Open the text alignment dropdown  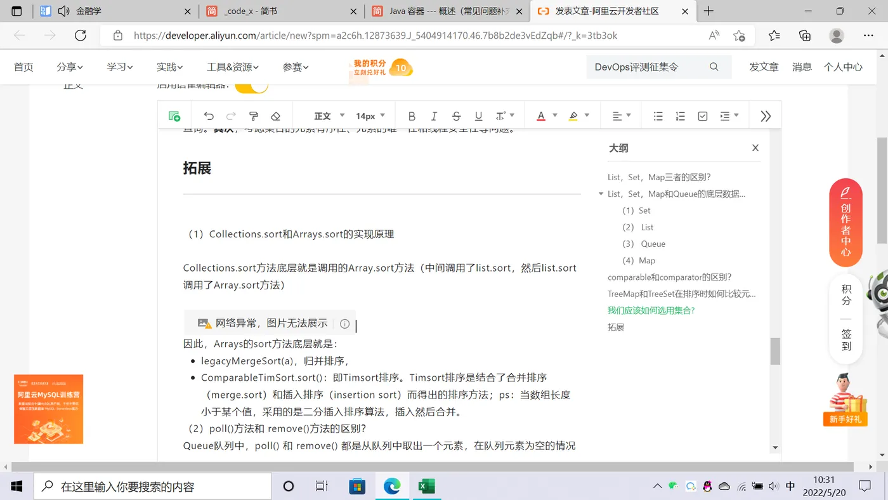pyautogui.click(x=622, y=116)
